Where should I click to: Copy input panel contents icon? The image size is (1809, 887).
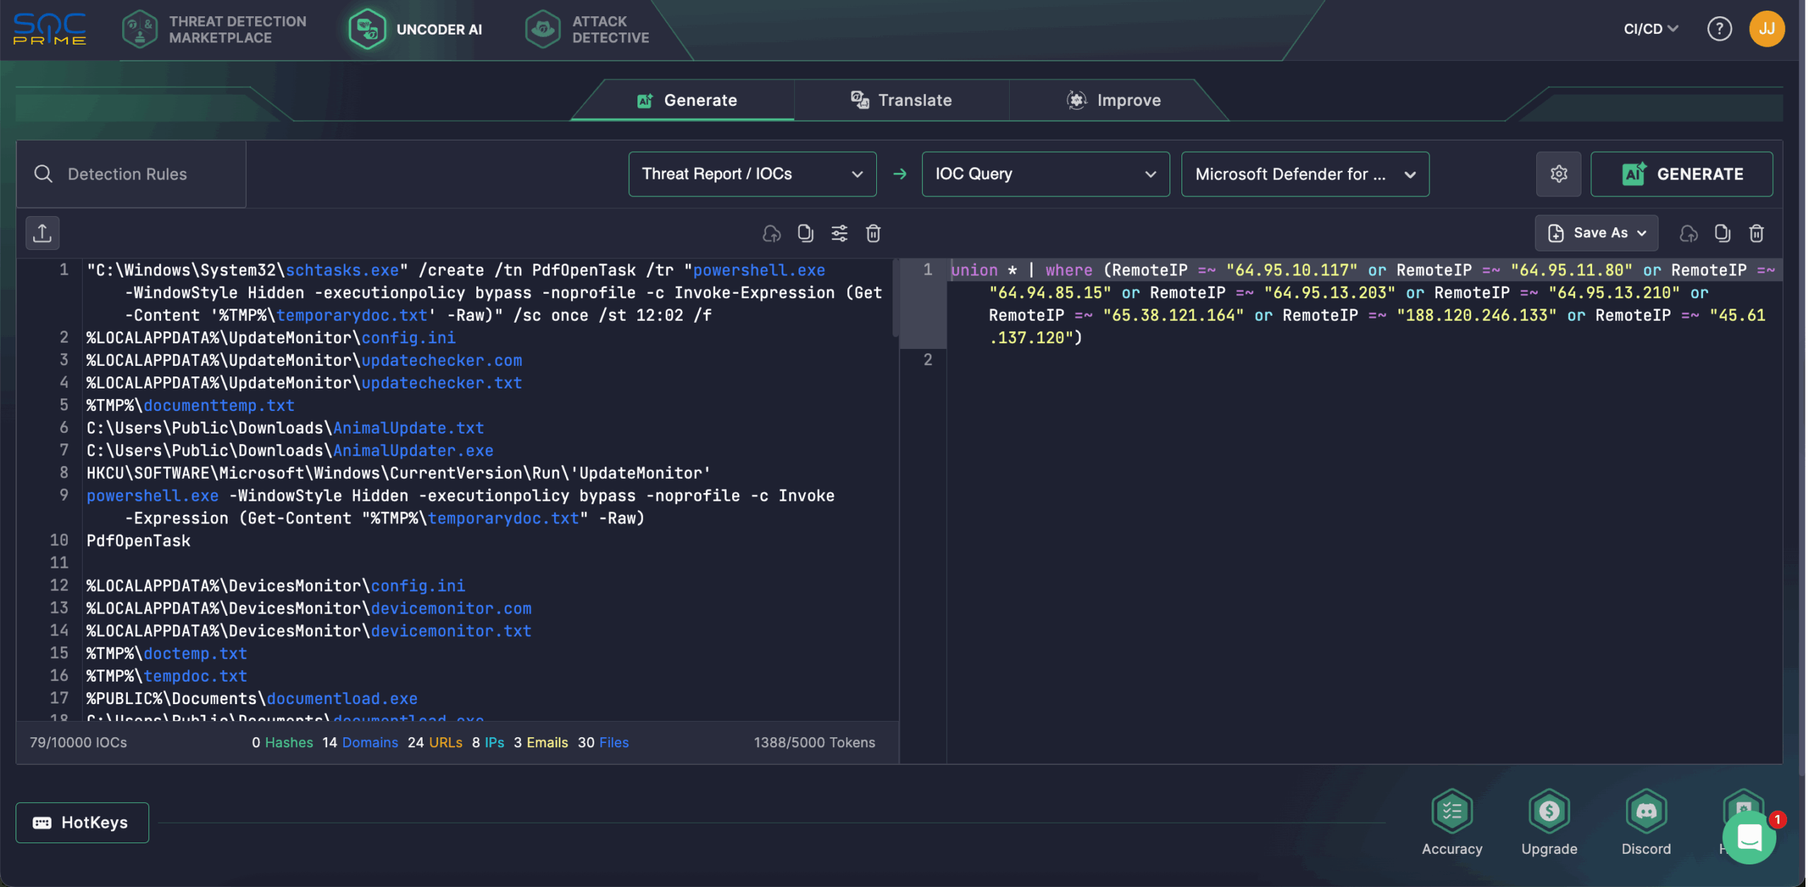(806, 233)
